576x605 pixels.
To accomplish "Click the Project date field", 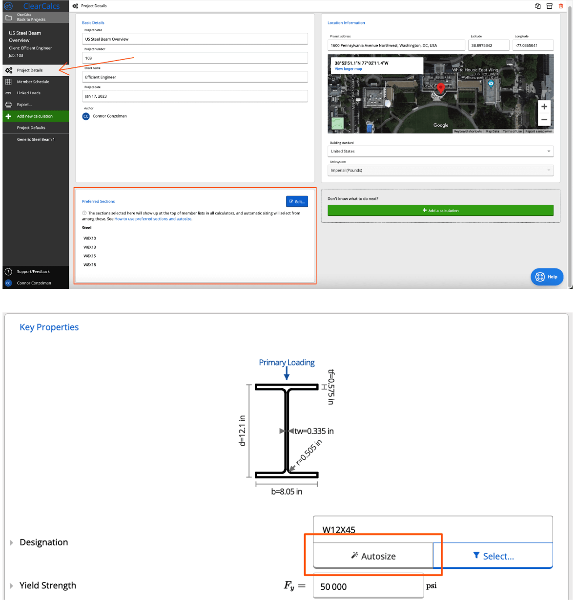I will (195, 96).
